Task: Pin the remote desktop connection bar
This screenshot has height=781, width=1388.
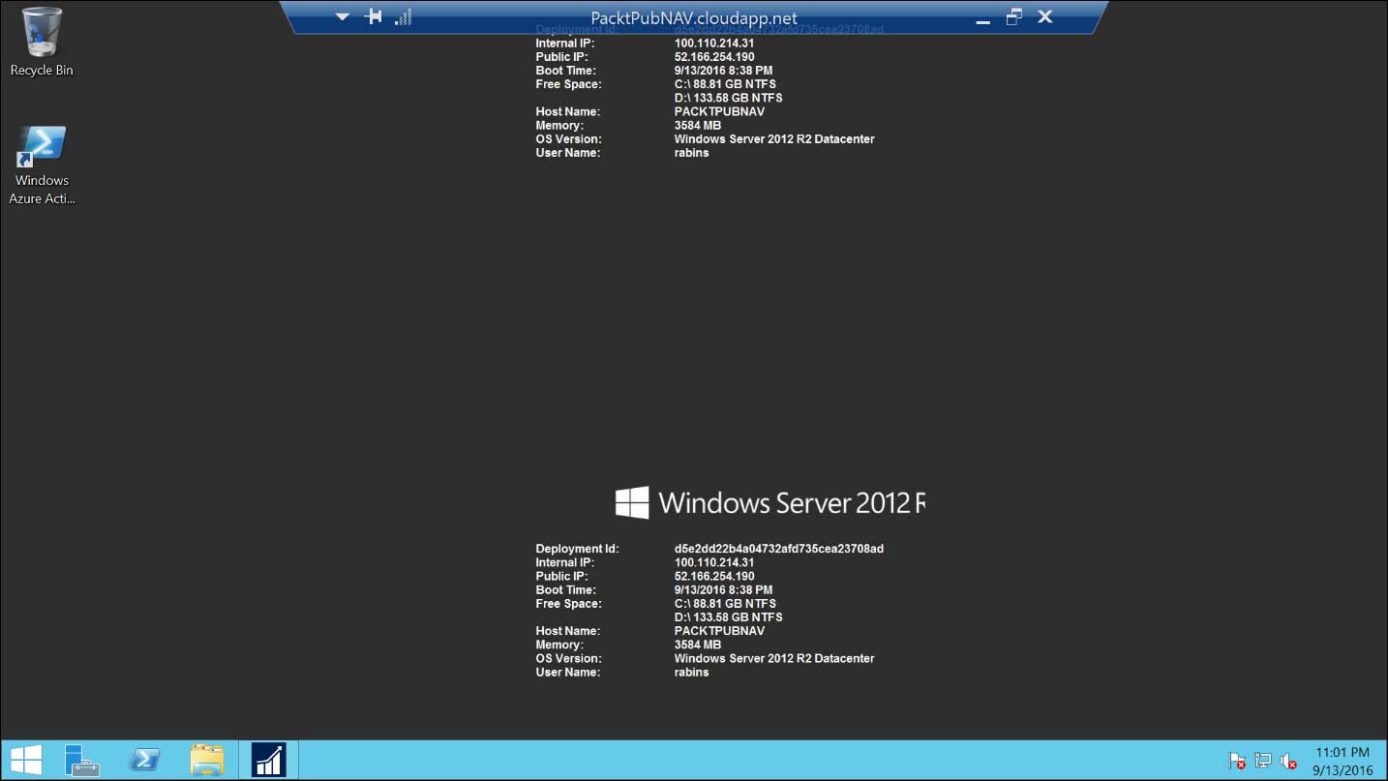Action: click(x=372, y=16)
